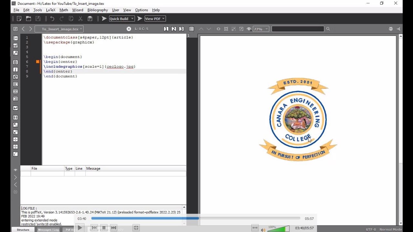The image size is (413, 232).
Task: Insert display math $$ icon
Action: [x=15, y=118]
